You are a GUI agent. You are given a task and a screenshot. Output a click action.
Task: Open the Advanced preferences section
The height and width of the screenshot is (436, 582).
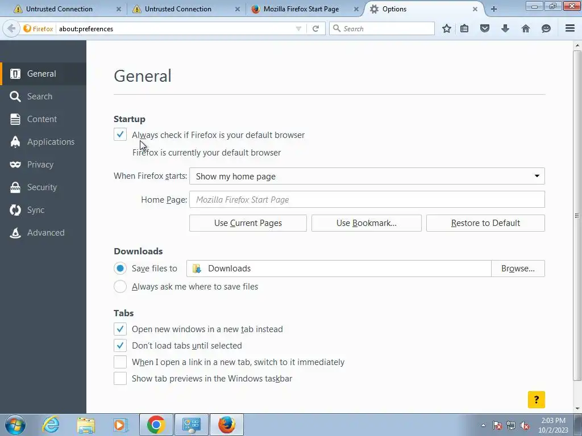click(43, 232)
